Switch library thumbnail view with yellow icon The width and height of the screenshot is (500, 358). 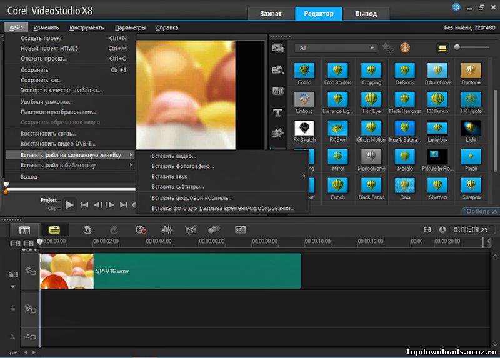[x=442, y=48]
